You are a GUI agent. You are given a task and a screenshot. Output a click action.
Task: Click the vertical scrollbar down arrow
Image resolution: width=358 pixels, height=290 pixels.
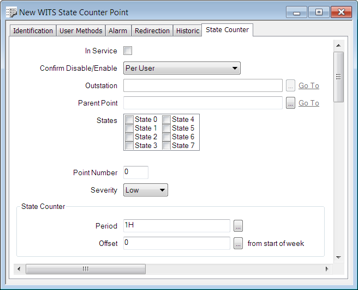tap(338, 257)
